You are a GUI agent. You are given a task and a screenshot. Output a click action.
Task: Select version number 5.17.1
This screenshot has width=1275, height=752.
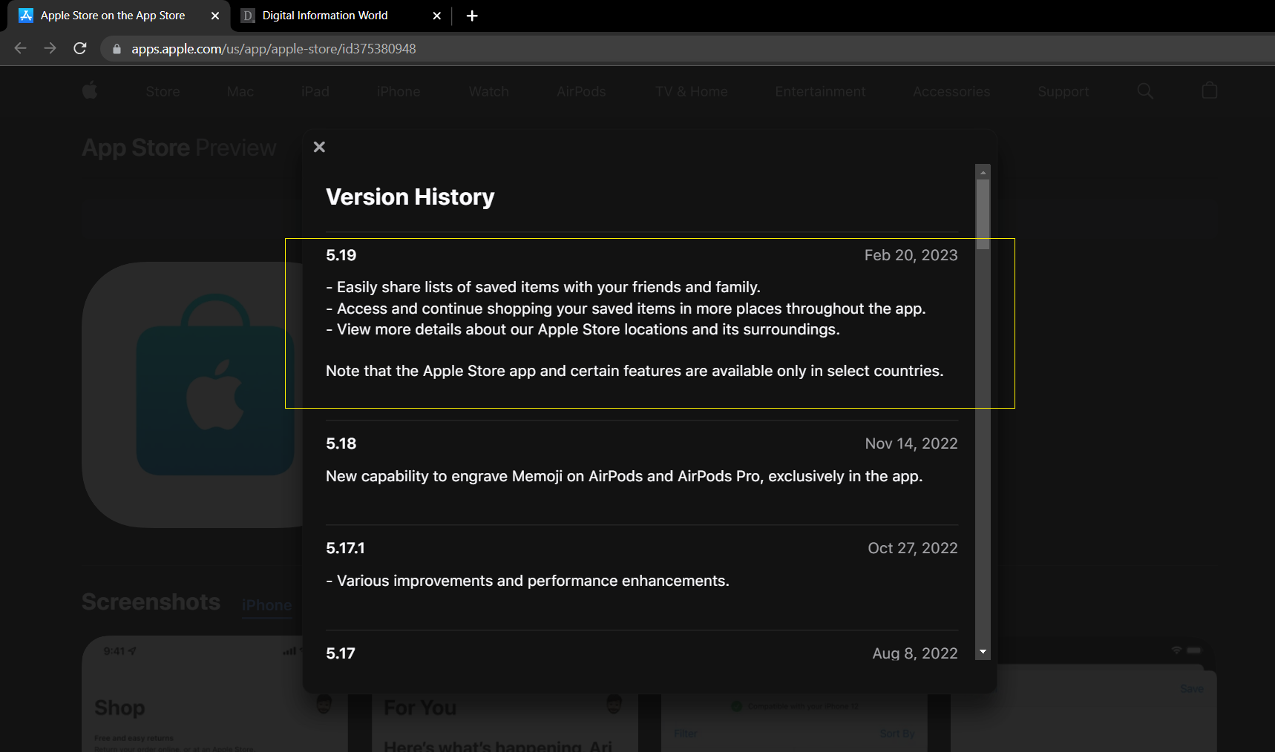345,548
